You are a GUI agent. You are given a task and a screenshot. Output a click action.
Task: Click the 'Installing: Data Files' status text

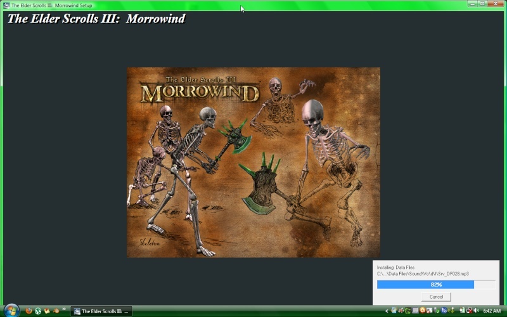pyautogui.click(x=395, y=268)
